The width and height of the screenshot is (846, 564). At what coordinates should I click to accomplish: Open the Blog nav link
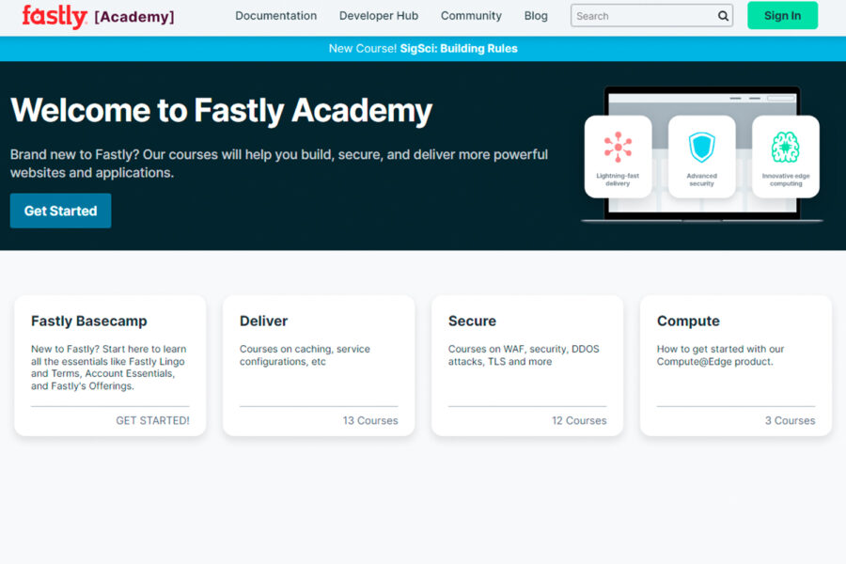(536, 16)
